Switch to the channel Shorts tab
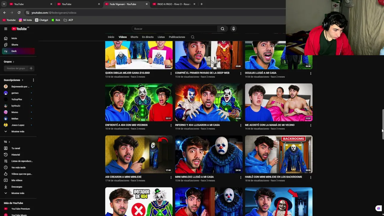 134,37
